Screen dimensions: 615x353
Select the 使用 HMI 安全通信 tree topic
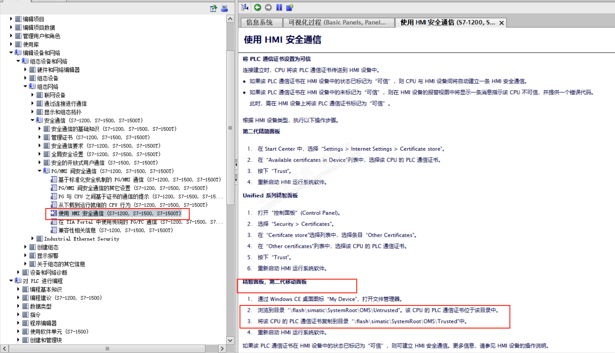click(x=119, y=213)
